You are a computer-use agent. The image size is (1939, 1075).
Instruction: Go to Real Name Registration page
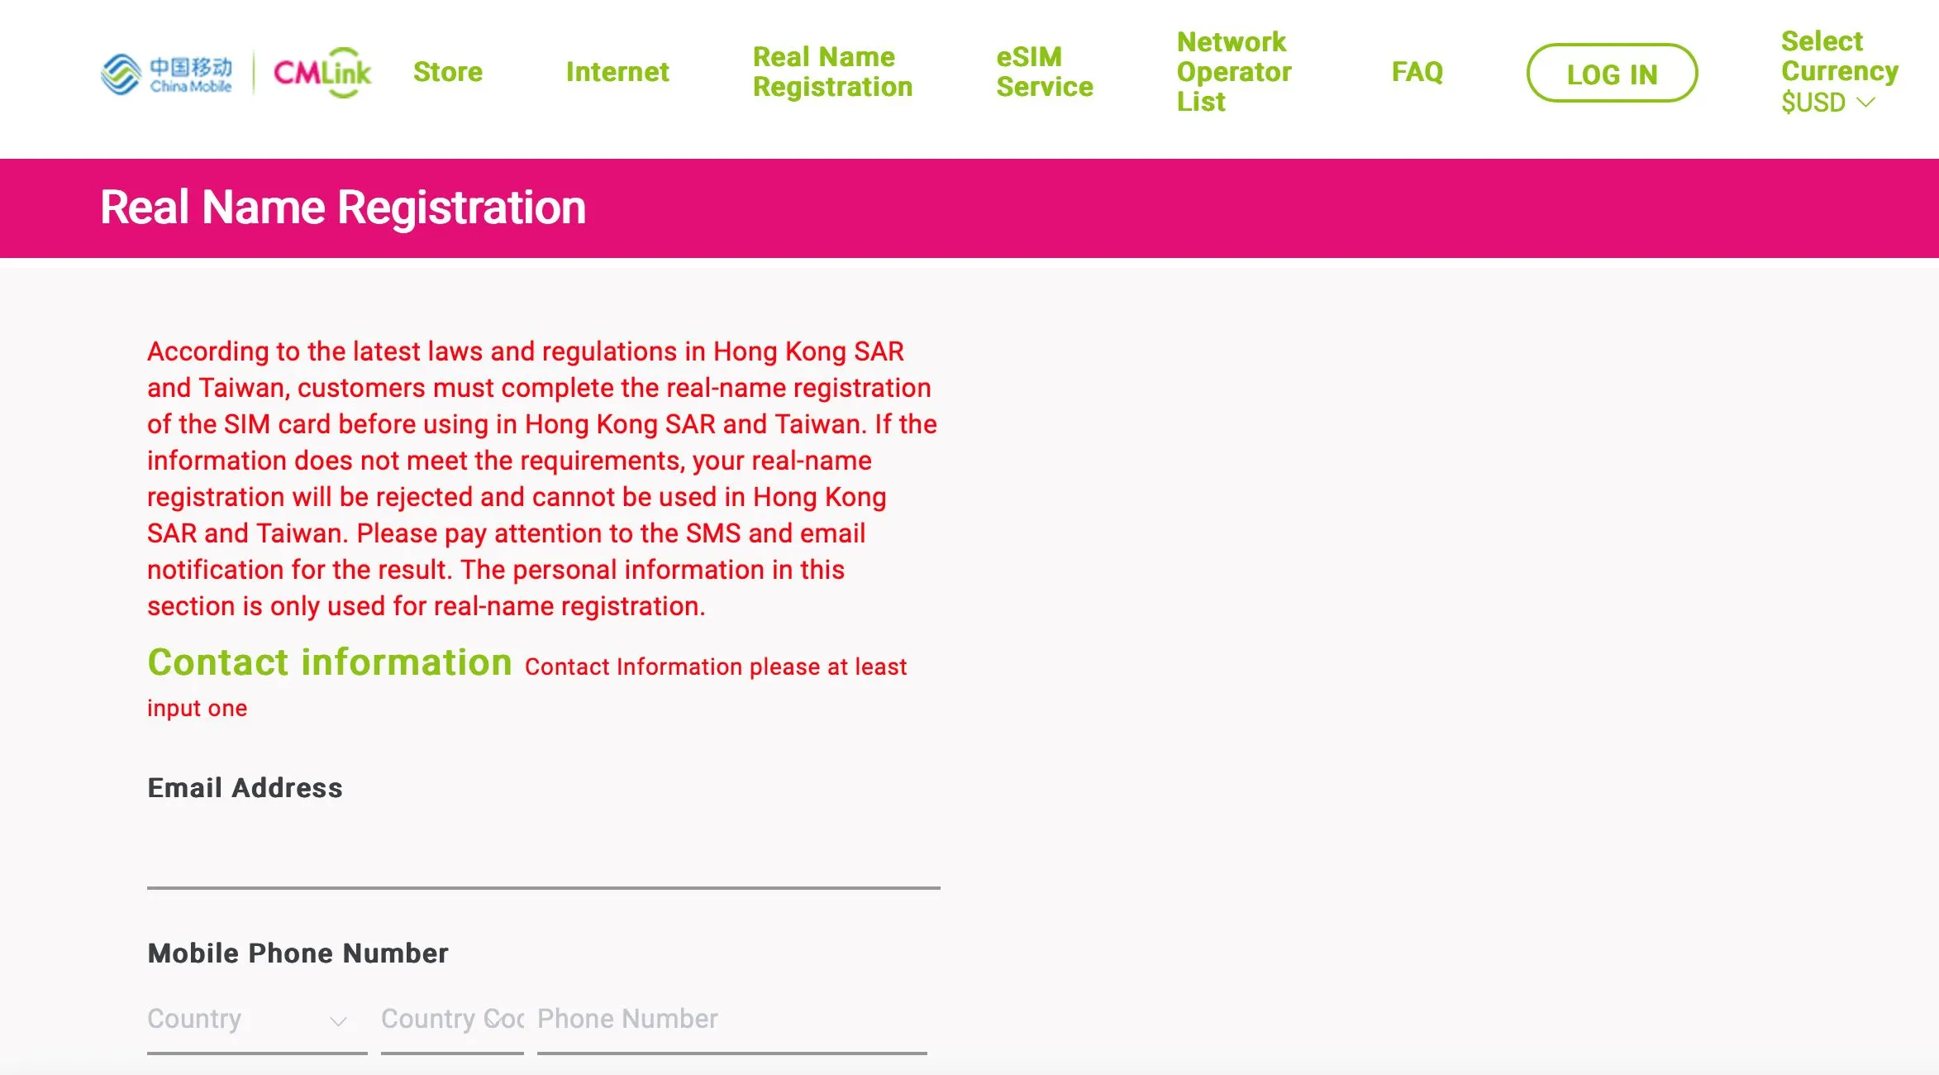pyautogui.click(x=832, y=72)
